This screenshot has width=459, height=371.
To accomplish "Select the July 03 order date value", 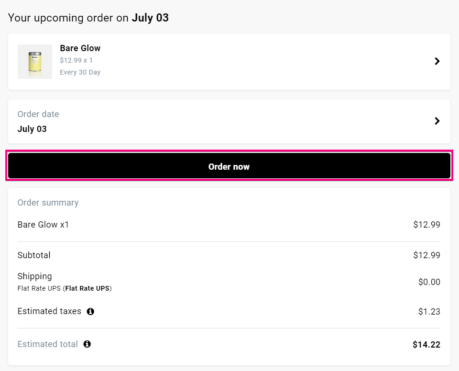I will (32, 129).
